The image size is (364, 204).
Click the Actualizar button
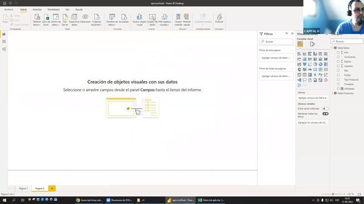point(124,19)
